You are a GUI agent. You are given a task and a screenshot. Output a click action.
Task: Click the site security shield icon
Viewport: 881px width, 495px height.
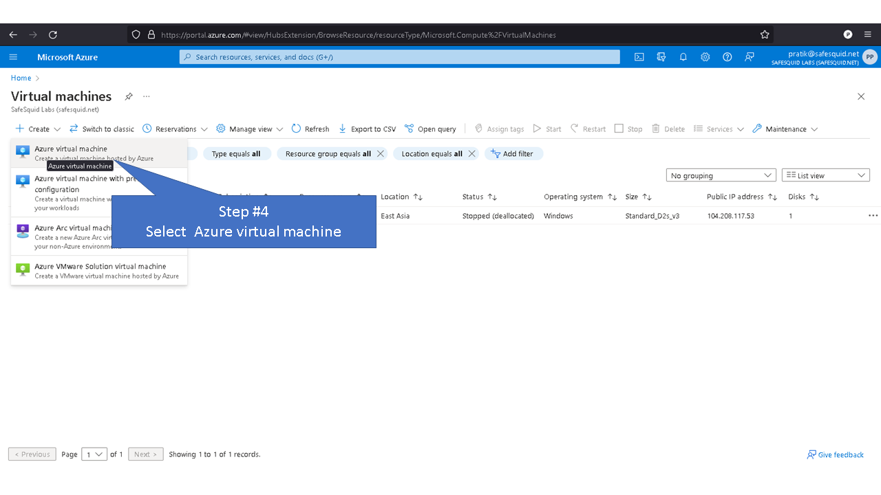tap(136, 34)
